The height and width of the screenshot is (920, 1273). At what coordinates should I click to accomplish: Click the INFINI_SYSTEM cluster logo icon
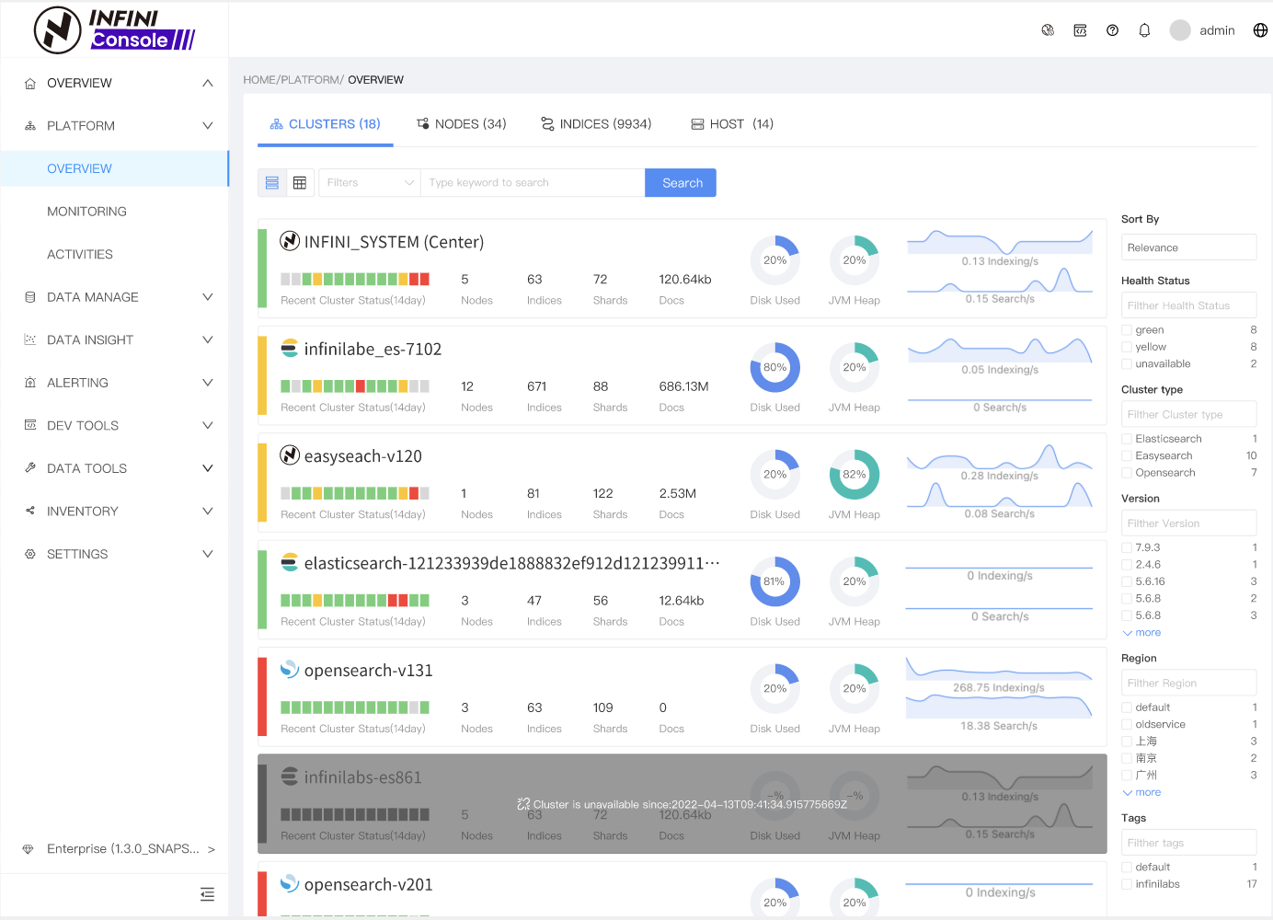[290, 241]
